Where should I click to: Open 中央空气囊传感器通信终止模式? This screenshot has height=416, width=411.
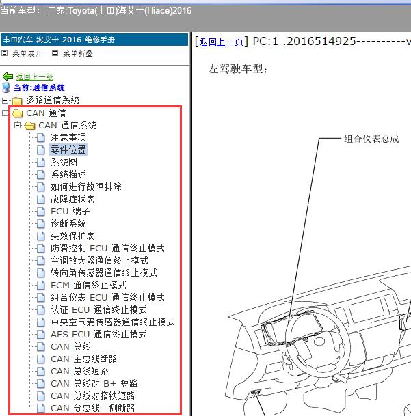pos(113,322)
